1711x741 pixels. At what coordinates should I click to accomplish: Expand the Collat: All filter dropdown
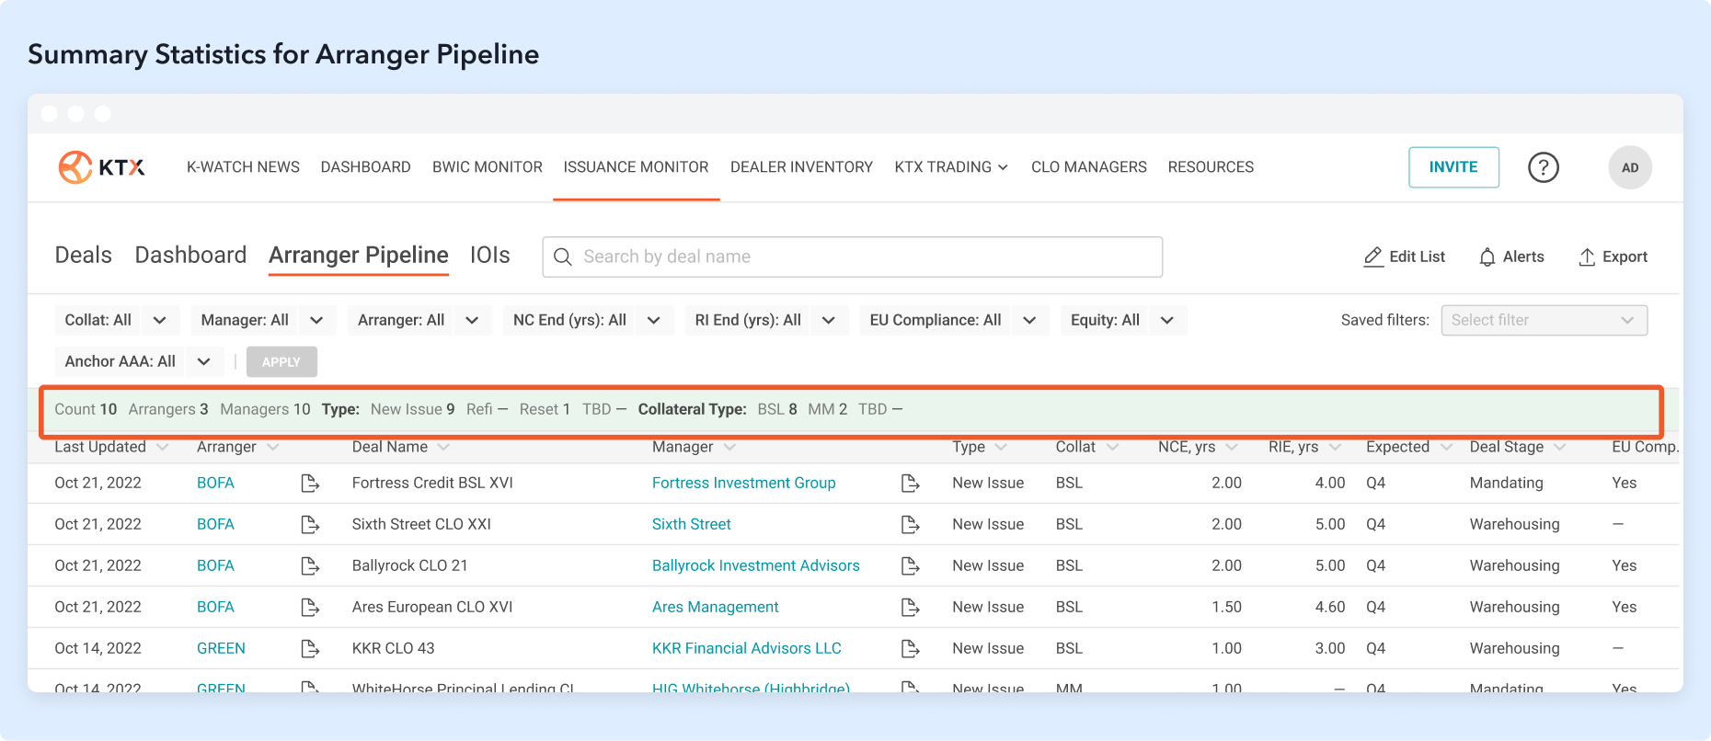pyautogui.click(x=159, y=320)
